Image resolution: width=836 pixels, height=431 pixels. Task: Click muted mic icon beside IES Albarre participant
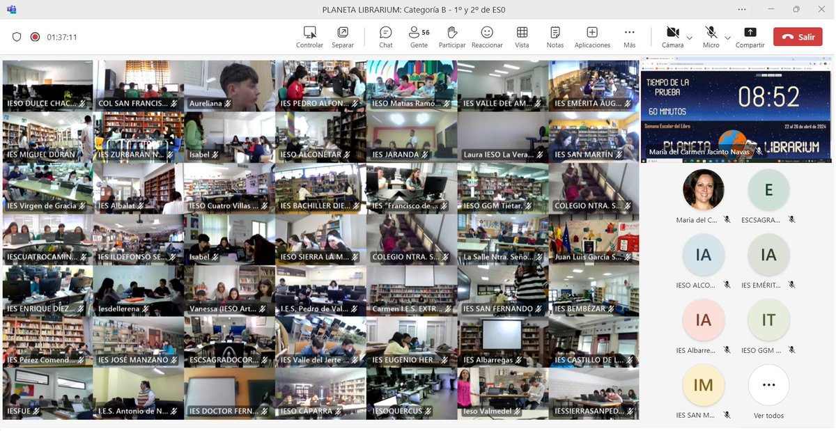pos(727,350)
